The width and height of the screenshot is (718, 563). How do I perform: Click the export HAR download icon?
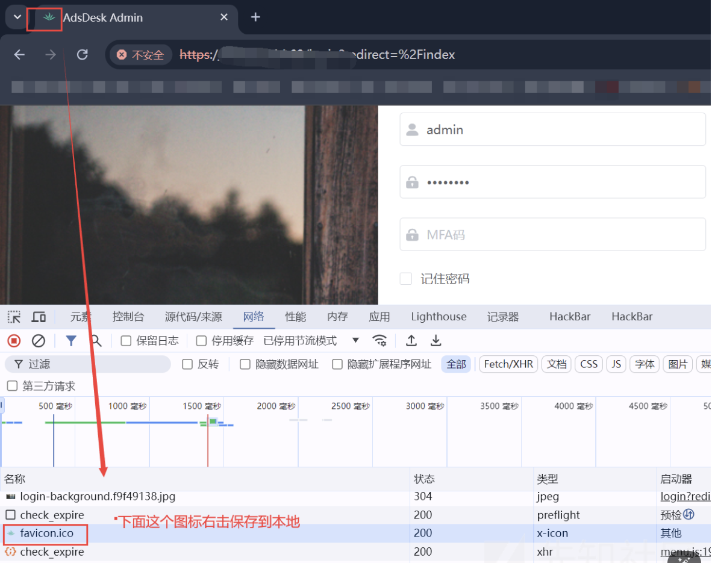[x=436, y=341]
